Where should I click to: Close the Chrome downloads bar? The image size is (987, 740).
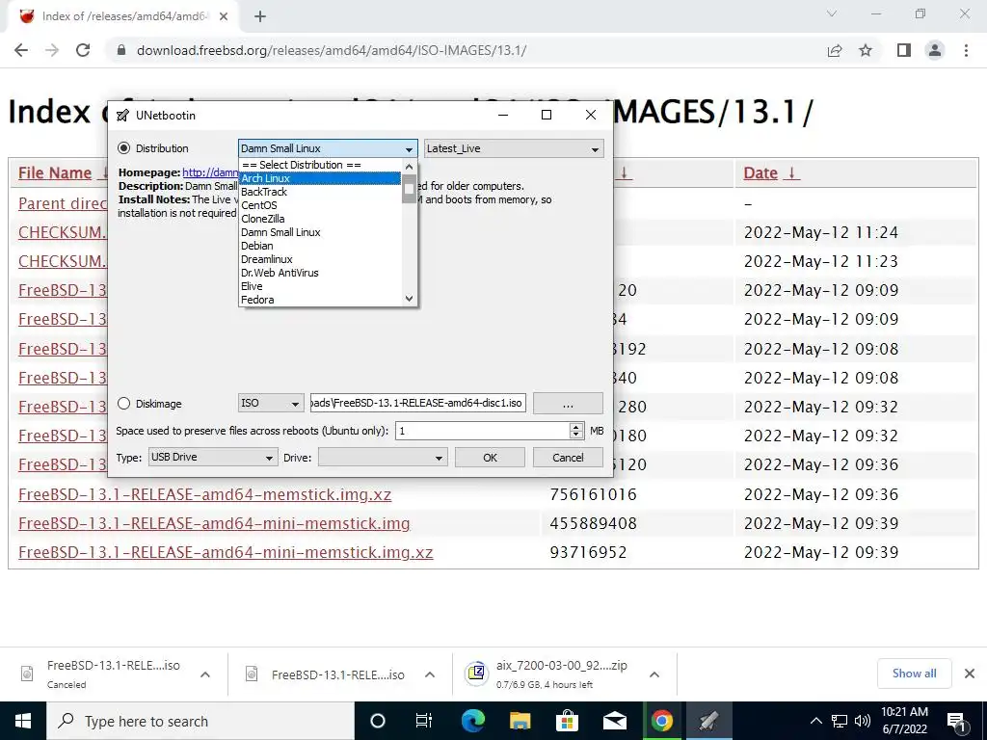pyautogui.click(x=970, y=674)
